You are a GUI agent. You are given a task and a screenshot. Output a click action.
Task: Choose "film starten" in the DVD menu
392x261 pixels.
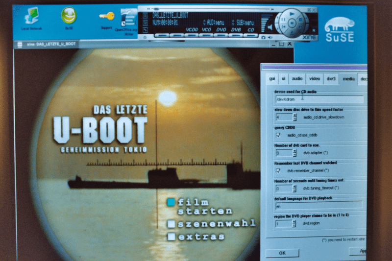(x=200, y=207)
